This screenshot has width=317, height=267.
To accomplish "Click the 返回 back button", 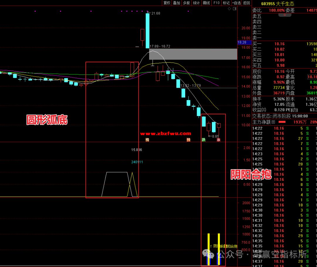I will pos(247,3).
